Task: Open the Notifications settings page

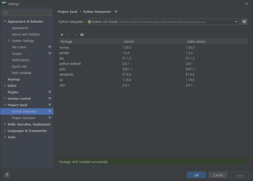Action: coord(21,60)
